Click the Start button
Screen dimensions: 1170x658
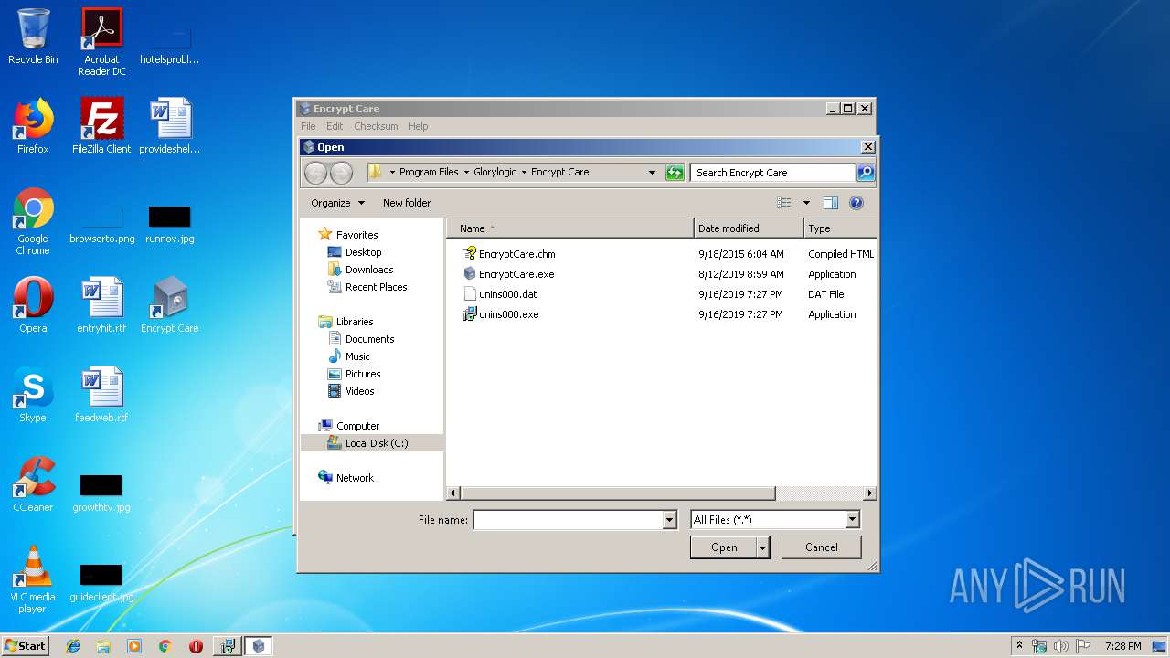(25, 646)
